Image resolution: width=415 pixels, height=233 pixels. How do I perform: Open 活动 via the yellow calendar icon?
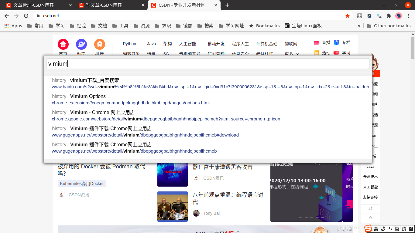coord(316,53)
